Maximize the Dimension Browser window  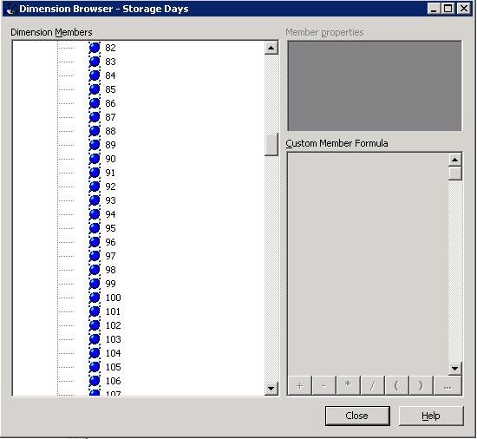click(448, 9)
